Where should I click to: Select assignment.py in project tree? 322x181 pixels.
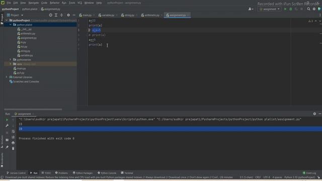click(x=27, y=38)
